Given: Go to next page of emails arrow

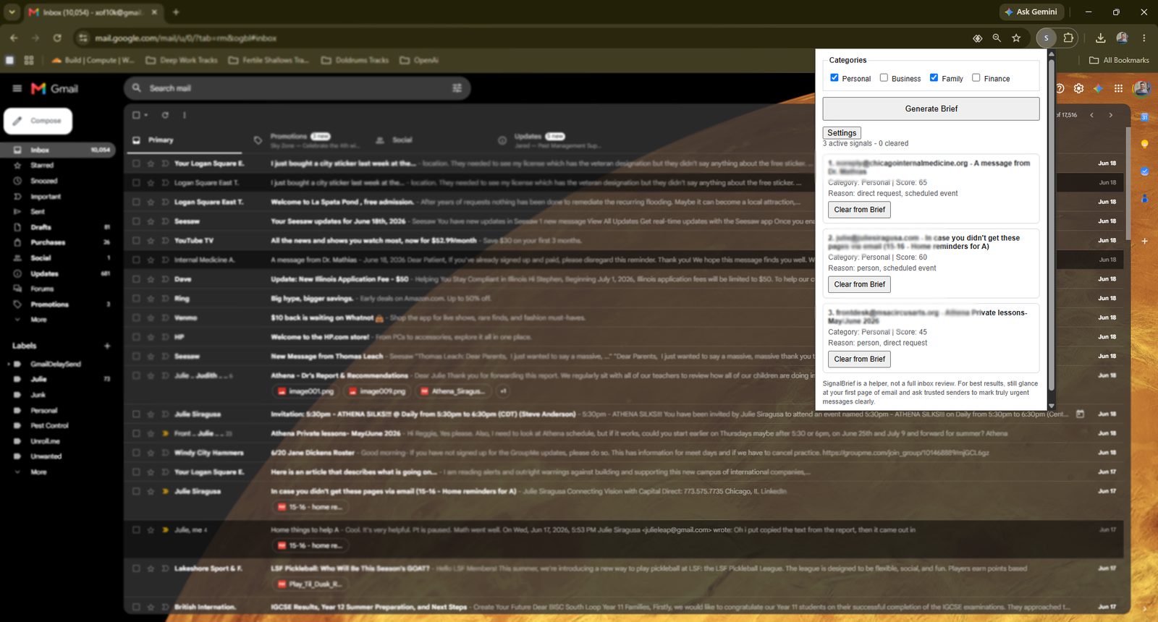Looking at the screenshot, I should [x=1111, y=115].
